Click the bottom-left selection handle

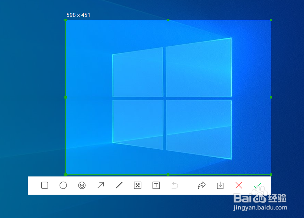point(65,174)
